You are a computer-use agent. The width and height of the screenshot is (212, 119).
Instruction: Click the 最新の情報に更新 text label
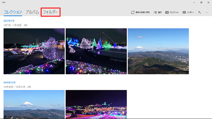tap(143, 12)
